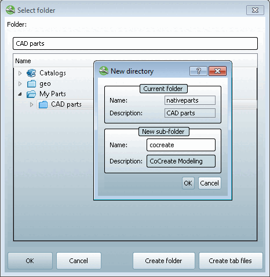This screenshot has height=277, width=270.
Task: Click the Create tab files button
Action: click(231, 261)
